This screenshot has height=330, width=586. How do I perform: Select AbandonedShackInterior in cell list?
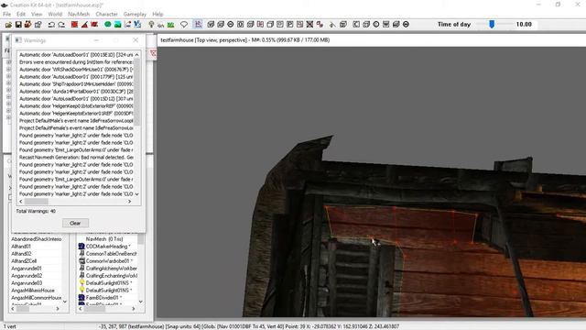click(x=37, y=239)
